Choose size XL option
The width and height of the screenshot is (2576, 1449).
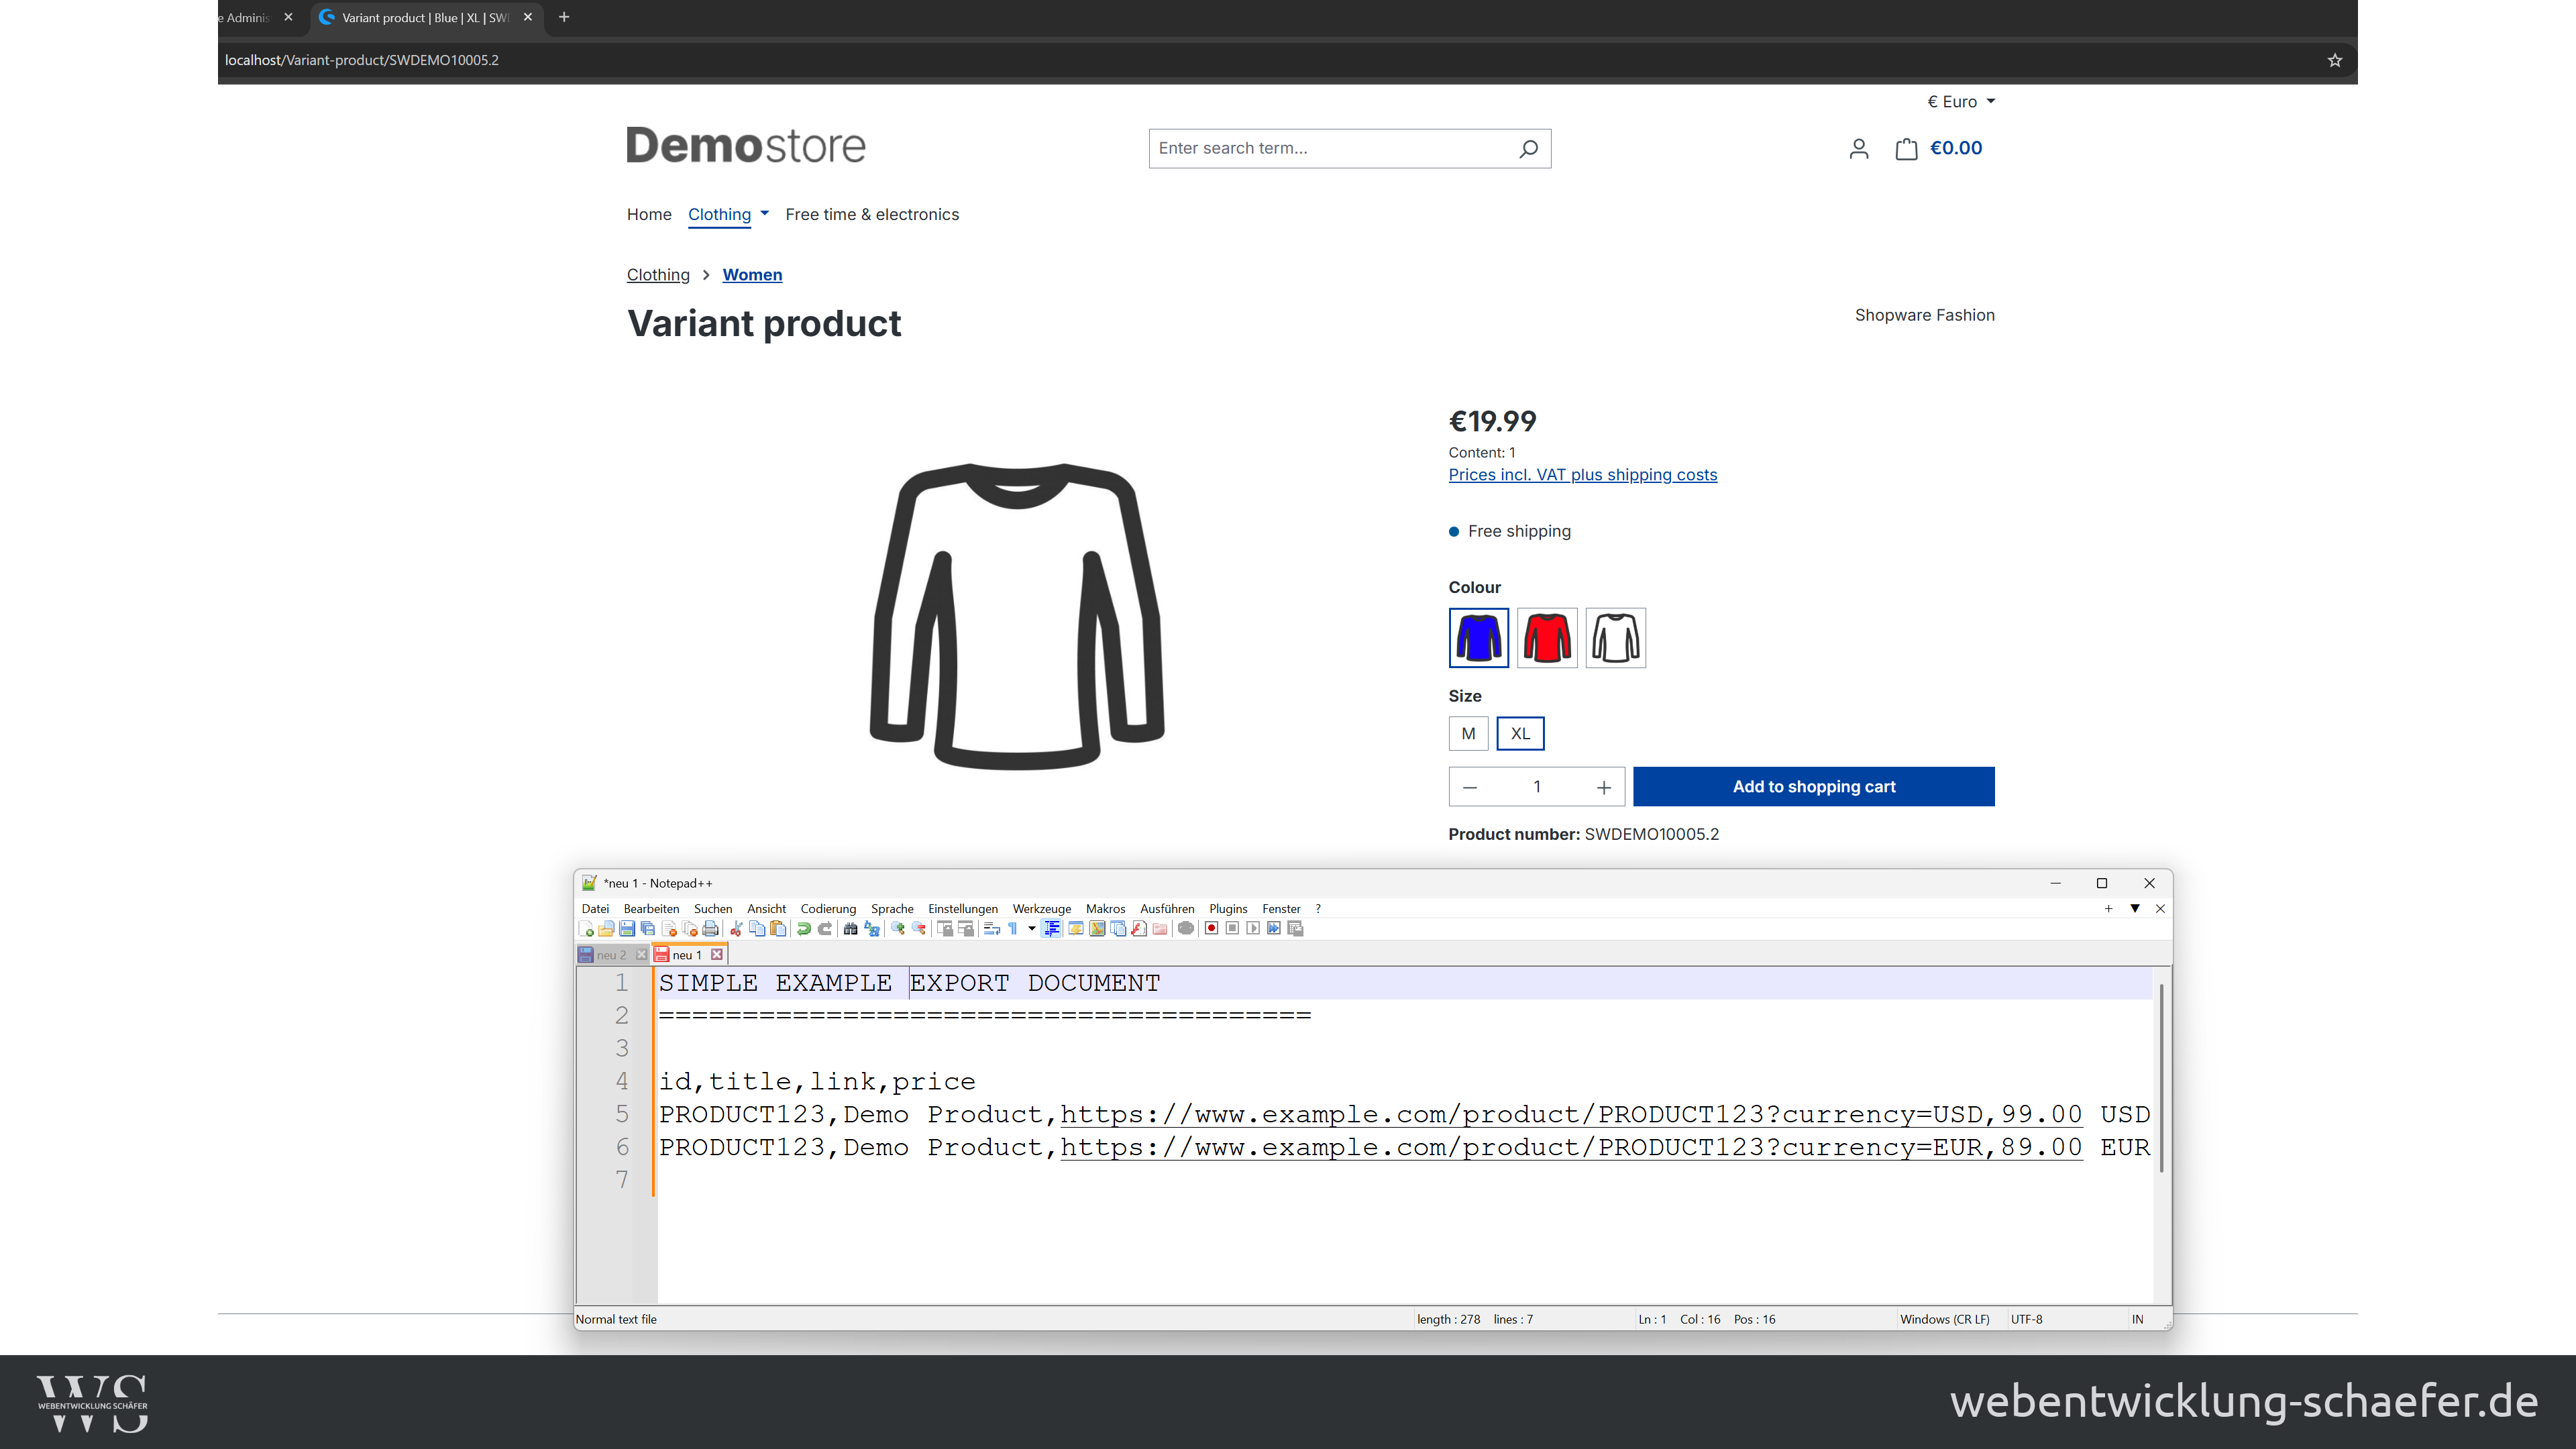point(1520,733)
